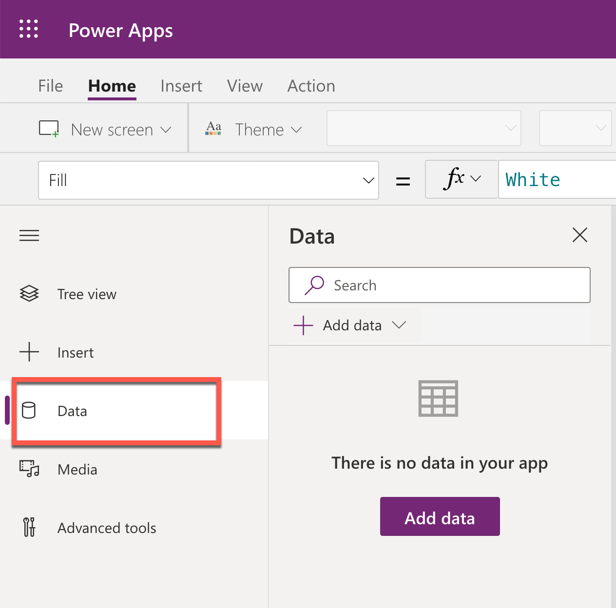Open the File menu
Screen dimensions: 616x608
[51, 86]
